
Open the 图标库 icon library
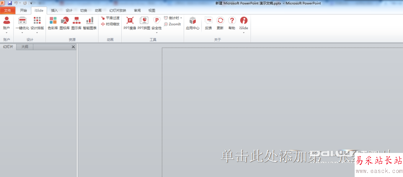point(64,23)
